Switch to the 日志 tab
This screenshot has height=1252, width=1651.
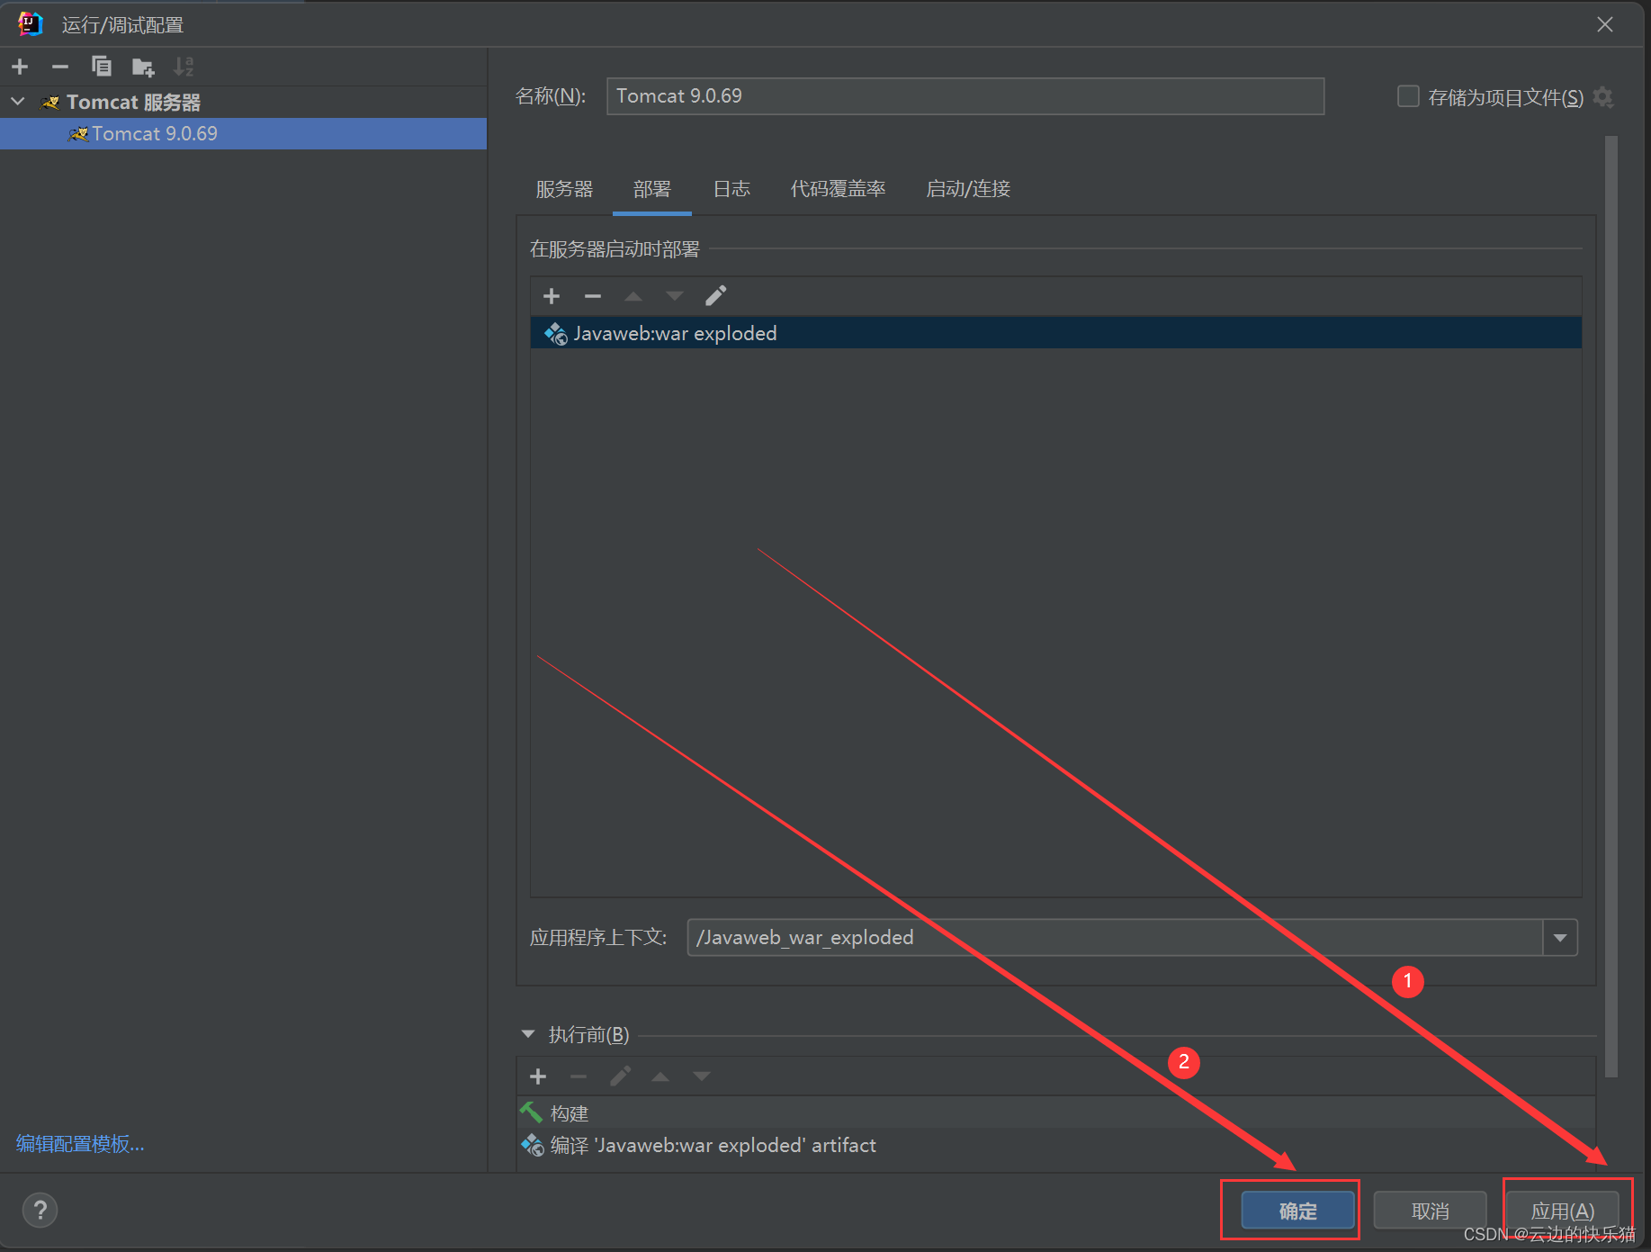point(731,189)
